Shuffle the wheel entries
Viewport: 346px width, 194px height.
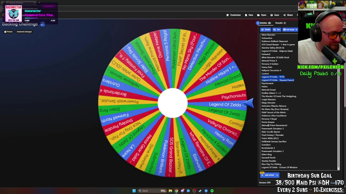[265, 30]
